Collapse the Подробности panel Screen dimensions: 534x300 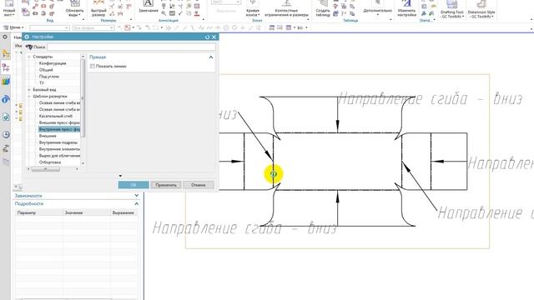(137, 203)
